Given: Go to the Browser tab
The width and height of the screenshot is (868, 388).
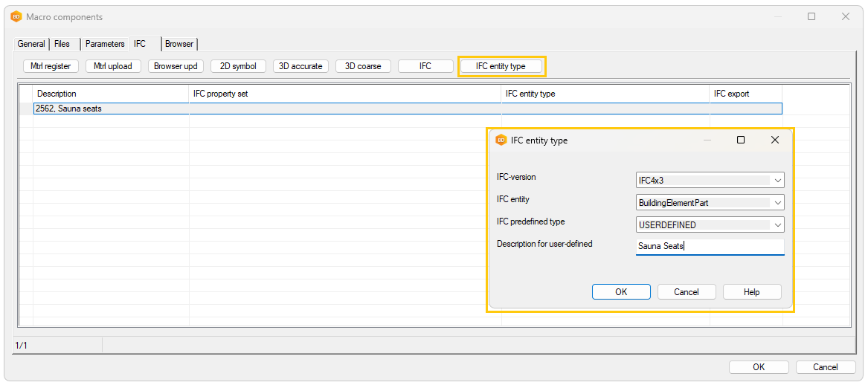Looking at the screenshot, I should tap(179, 44).
